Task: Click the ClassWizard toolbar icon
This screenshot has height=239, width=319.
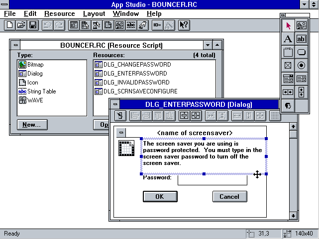Action: [x=169, y=25]
